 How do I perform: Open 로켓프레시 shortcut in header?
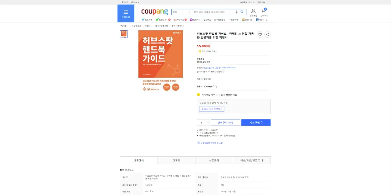point(163,19)
